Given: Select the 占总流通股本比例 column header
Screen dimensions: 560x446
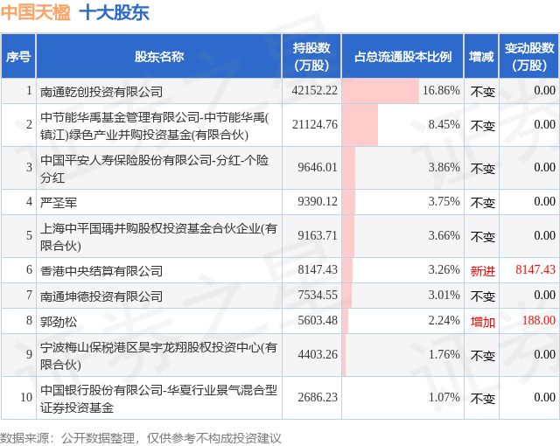Looking at the screenshot, I should point(402,56).
